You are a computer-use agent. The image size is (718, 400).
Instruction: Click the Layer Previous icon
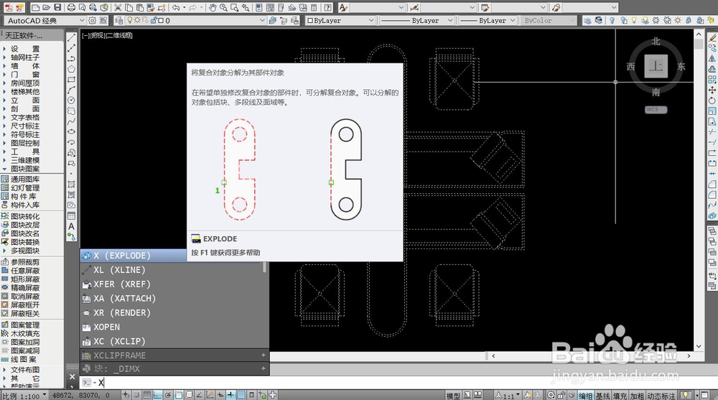[x=284, y=21]
